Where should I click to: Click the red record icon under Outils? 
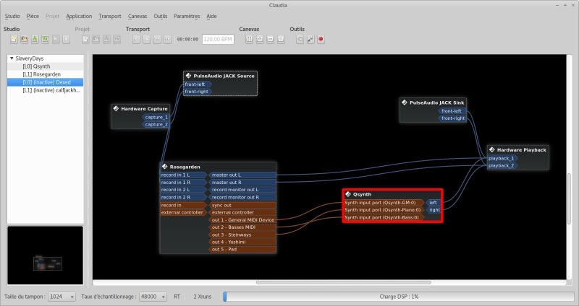tap(321, 40)
